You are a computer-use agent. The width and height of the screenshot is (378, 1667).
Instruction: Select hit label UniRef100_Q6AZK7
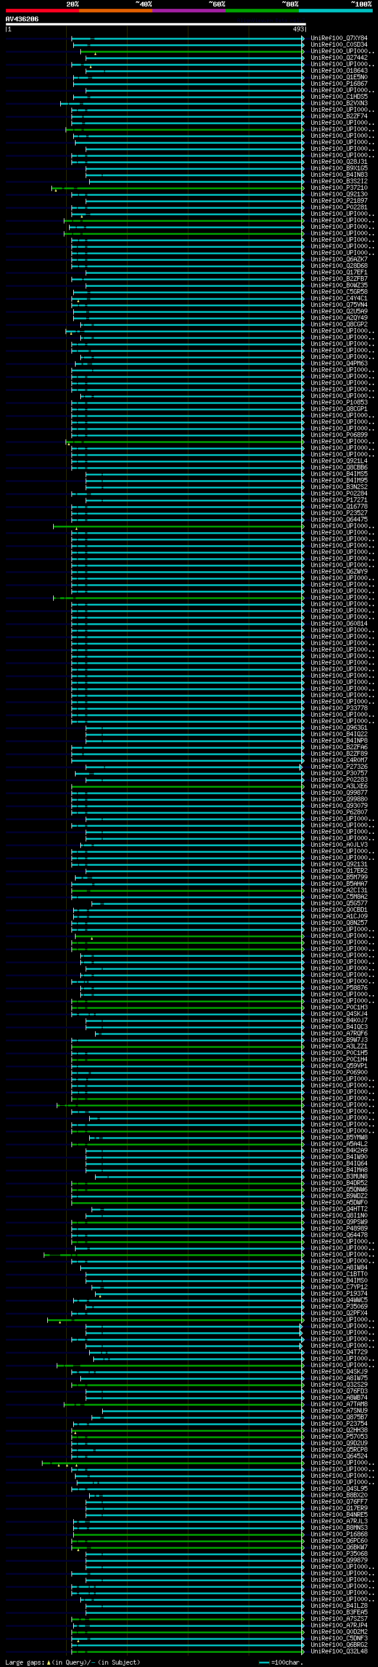(x=339, y=260)
